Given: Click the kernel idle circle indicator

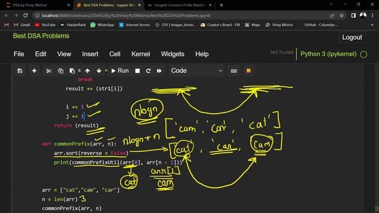Looking at the screenshot, I should 364,54.
